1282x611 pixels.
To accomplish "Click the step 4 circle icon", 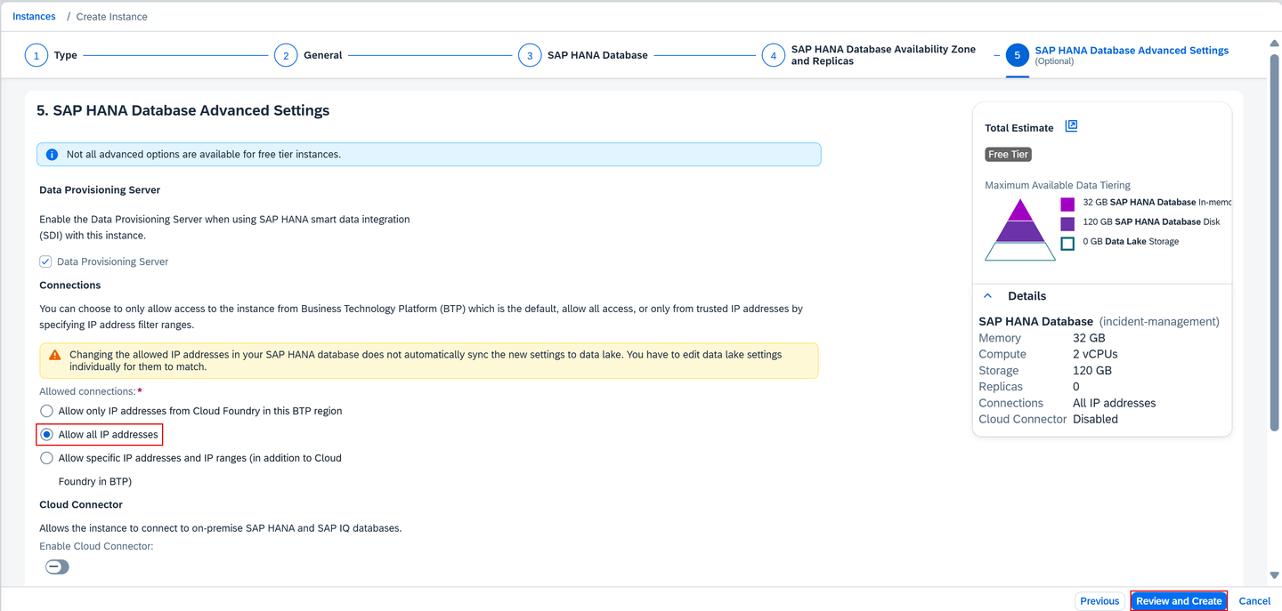I will pos(773,55).
